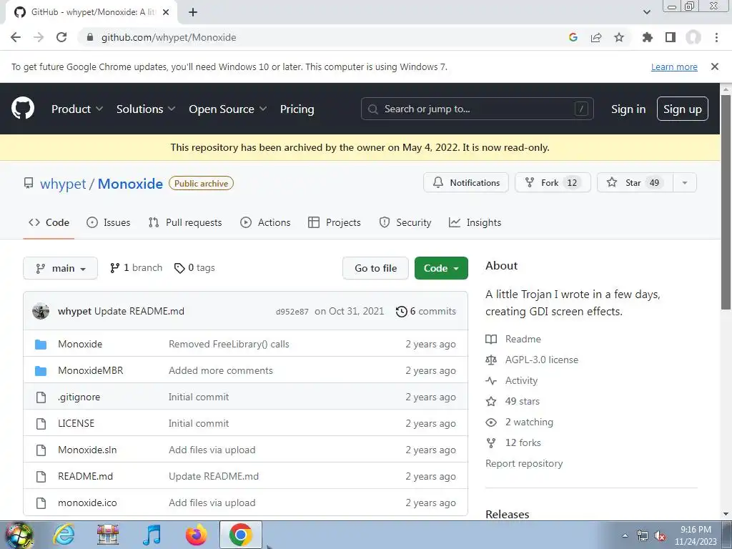Viewport: 732px width, 549px height.
Task: Click the Go to file button
Action: tap(375, 268)
